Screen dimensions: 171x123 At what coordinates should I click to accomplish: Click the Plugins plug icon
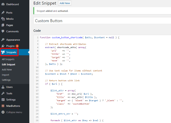click(3, 46)
